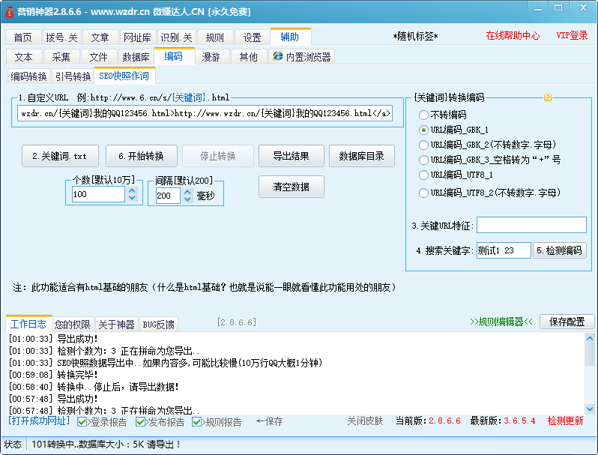Open the 编码转换 sub-tab
The height and width of the screenshot is (455, 598).
29,76
